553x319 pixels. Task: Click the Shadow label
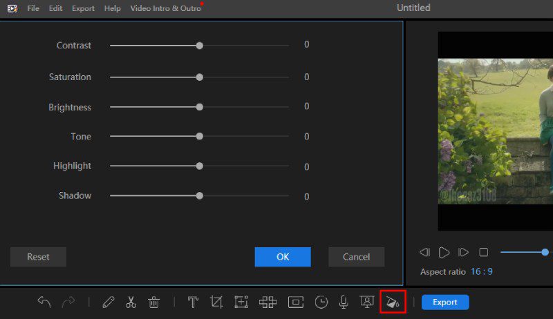tap(75, 195)
